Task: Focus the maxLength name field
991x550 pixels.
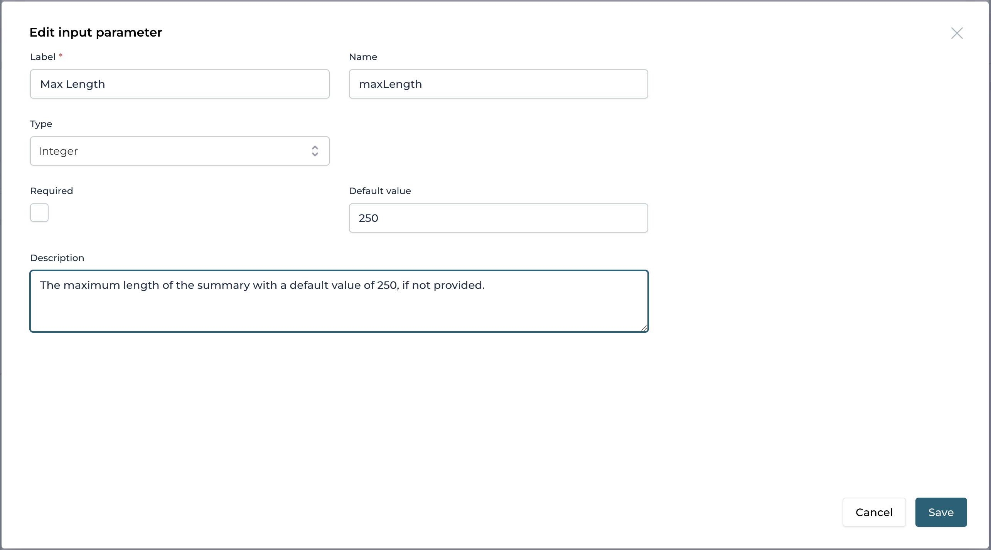Action: [x=498, y=84]
